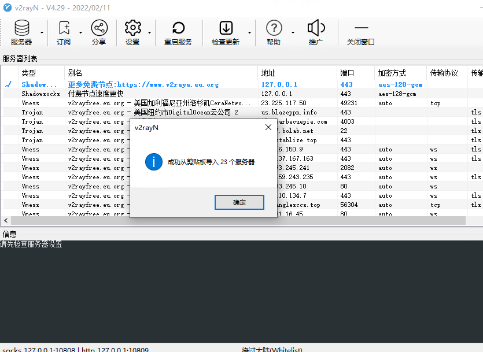Viewport: 483px width, 352px height.
Task: Expand the 服务器 dropdown arrow
Action: coord(42,32)
